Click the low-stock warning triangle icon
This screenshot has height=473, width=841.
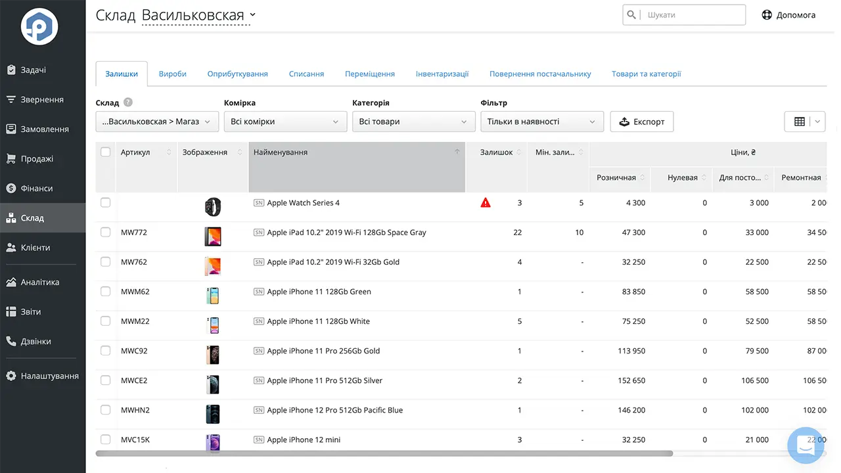tap(486, 202)
